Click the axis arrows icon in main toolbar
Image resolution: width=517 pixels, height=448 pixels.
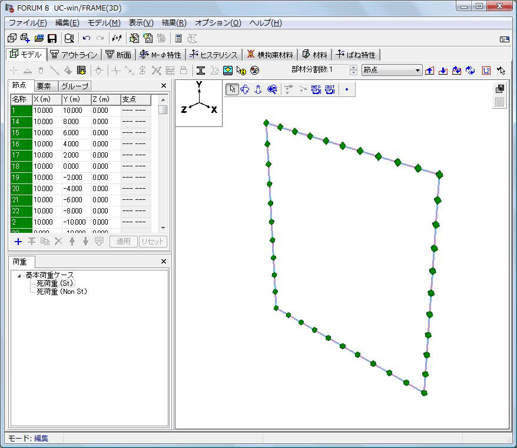coord(117,39)
